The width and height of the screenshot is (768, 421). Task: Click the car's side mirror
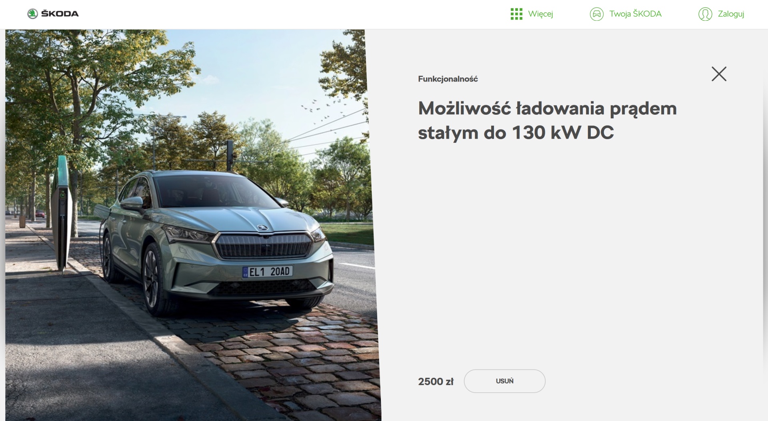coord(132,203)
